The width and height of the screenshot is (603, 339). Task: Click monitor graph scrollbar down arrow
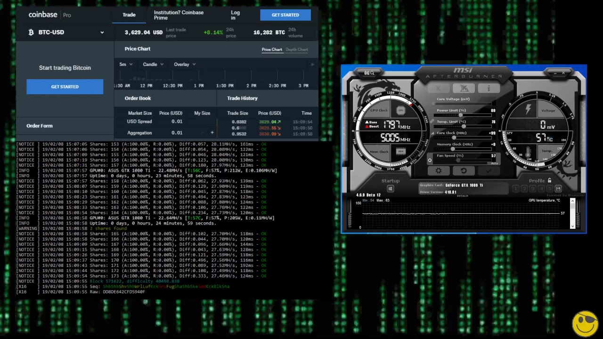point(572,226)
